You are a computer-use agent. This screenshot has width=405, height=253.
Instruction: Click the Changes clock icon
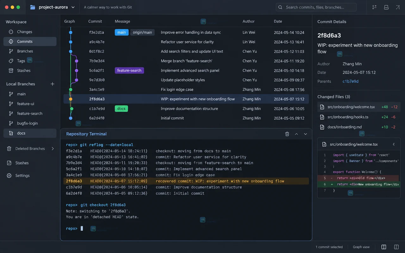coord(11,32)
